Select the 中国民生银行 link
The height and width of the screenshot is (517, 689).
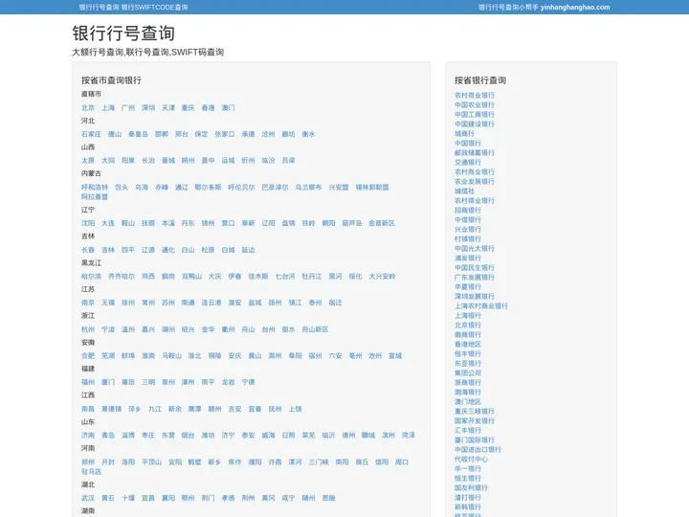click(475, 268)
